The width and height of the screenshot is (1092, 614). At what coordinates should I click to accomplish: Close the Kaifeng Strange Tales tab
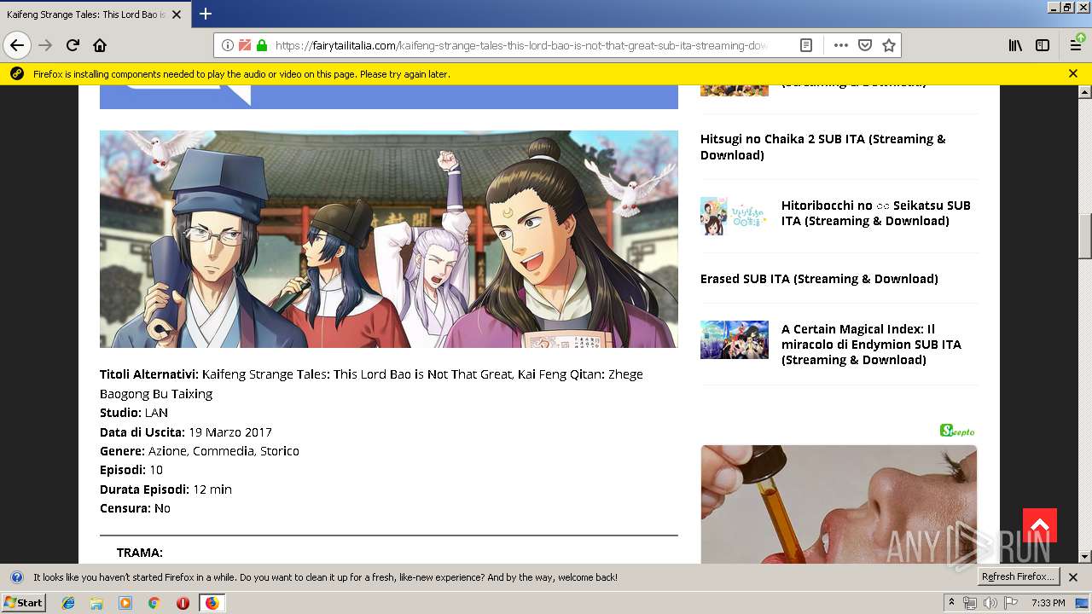pyautogui.click(x=177, y=14)
